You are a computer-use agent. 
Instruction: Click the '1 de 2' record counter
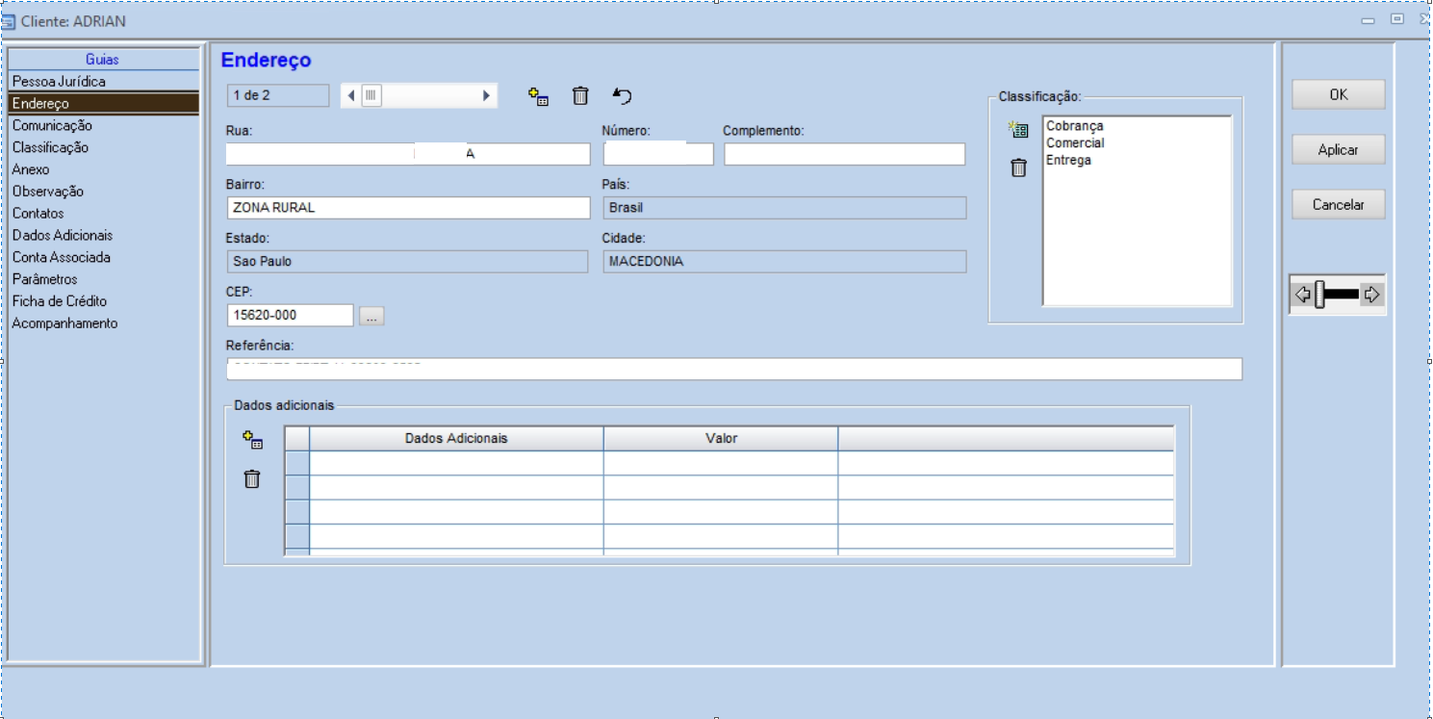tap(277, 95)
